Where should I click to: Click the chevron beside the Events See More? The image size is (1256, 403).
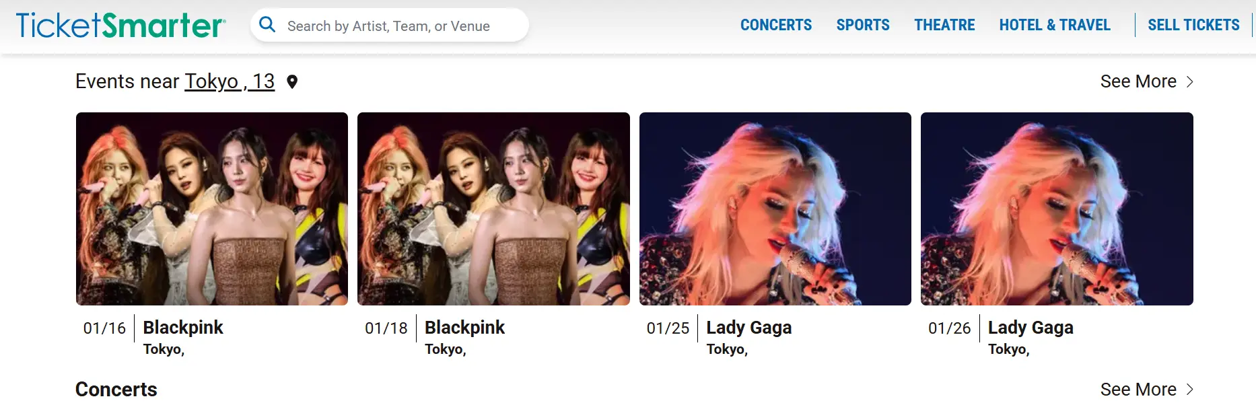tap(1189, 81)
